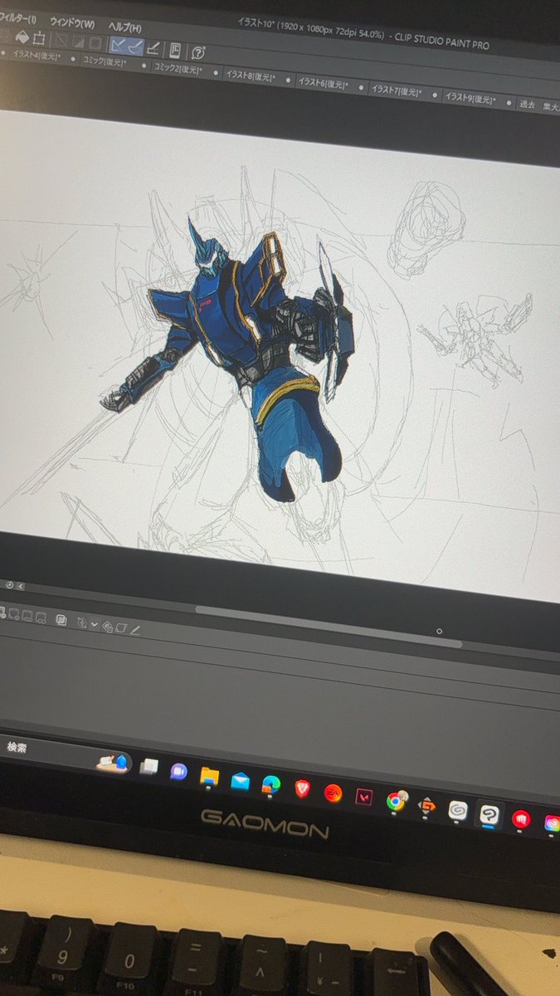Click the new layer folder icon

(x=41, y=617)
